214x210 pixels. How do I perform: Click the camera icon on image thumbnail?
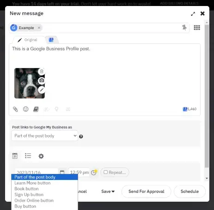(x=42, y=80)
